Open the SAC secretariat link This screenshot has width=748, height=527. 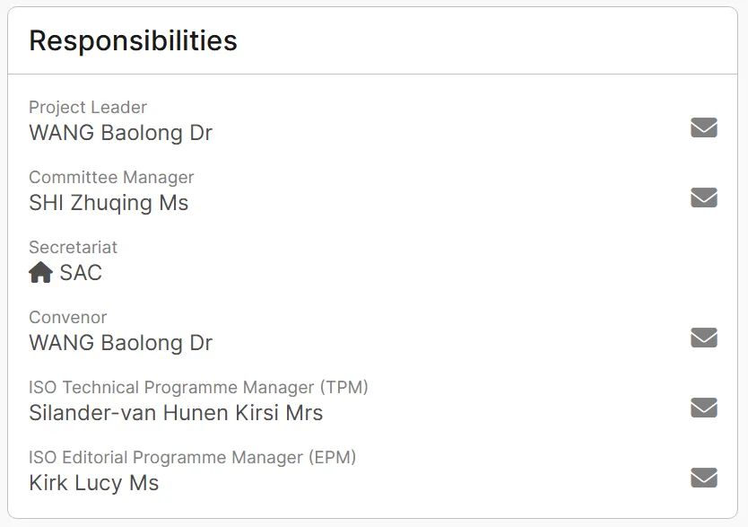[x=81, y=273]
